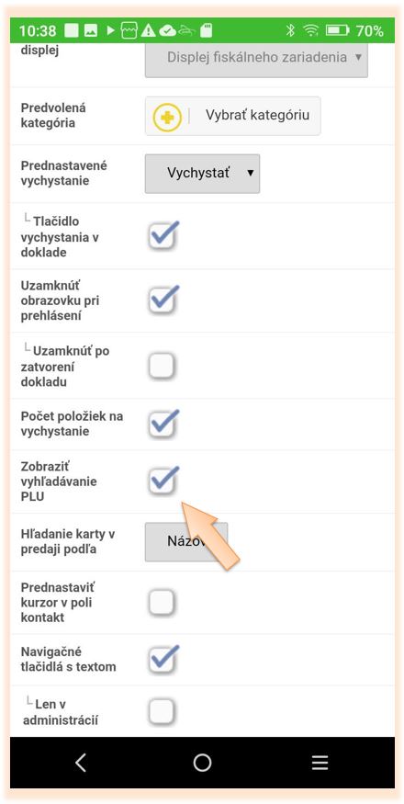404x804 pixels.
Task: Tap the battery indicator icon
Action: (337, 30)
